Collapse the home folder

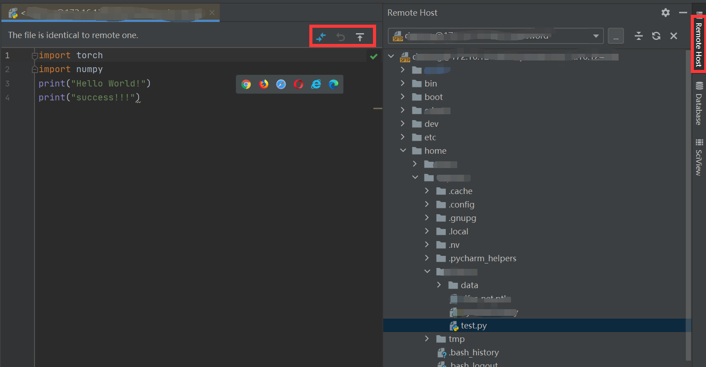point(403,151)
